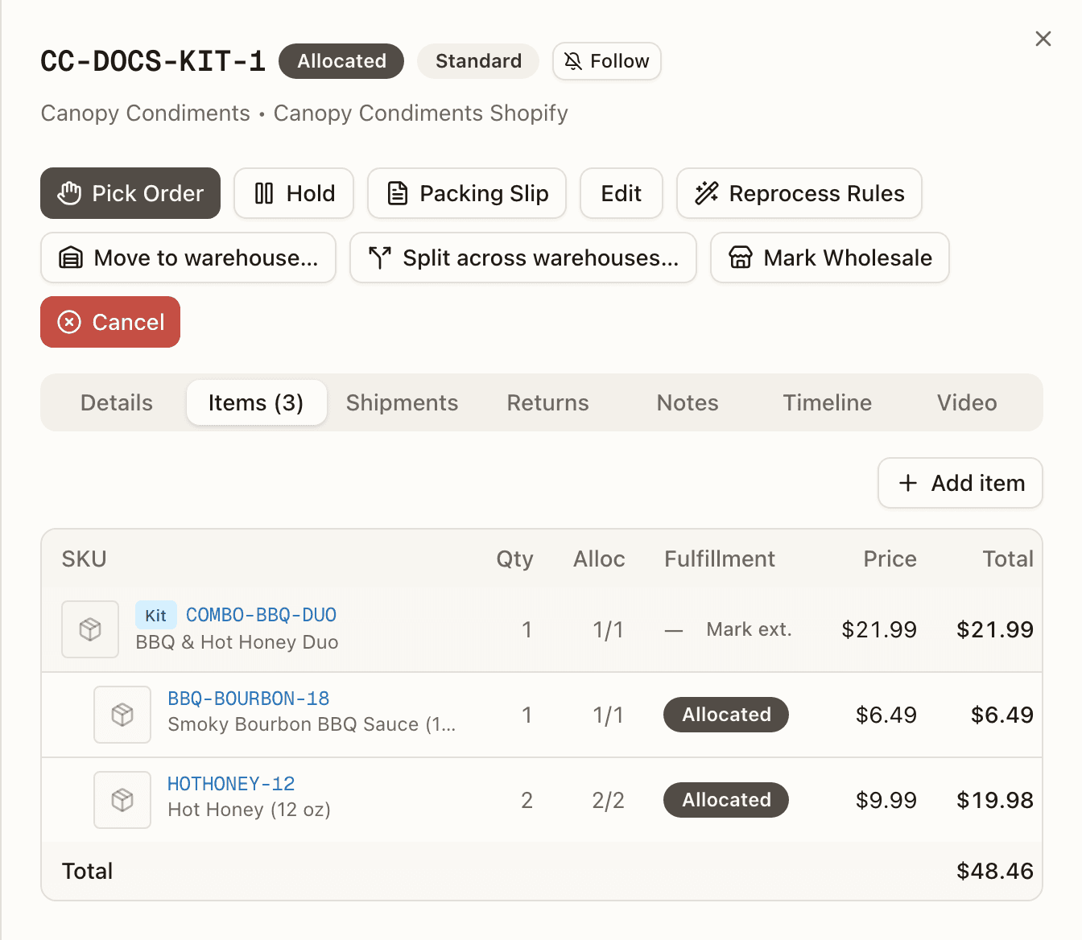1082x940 pixels.
Task: Click the Qty column header
Action: (514, 559)
